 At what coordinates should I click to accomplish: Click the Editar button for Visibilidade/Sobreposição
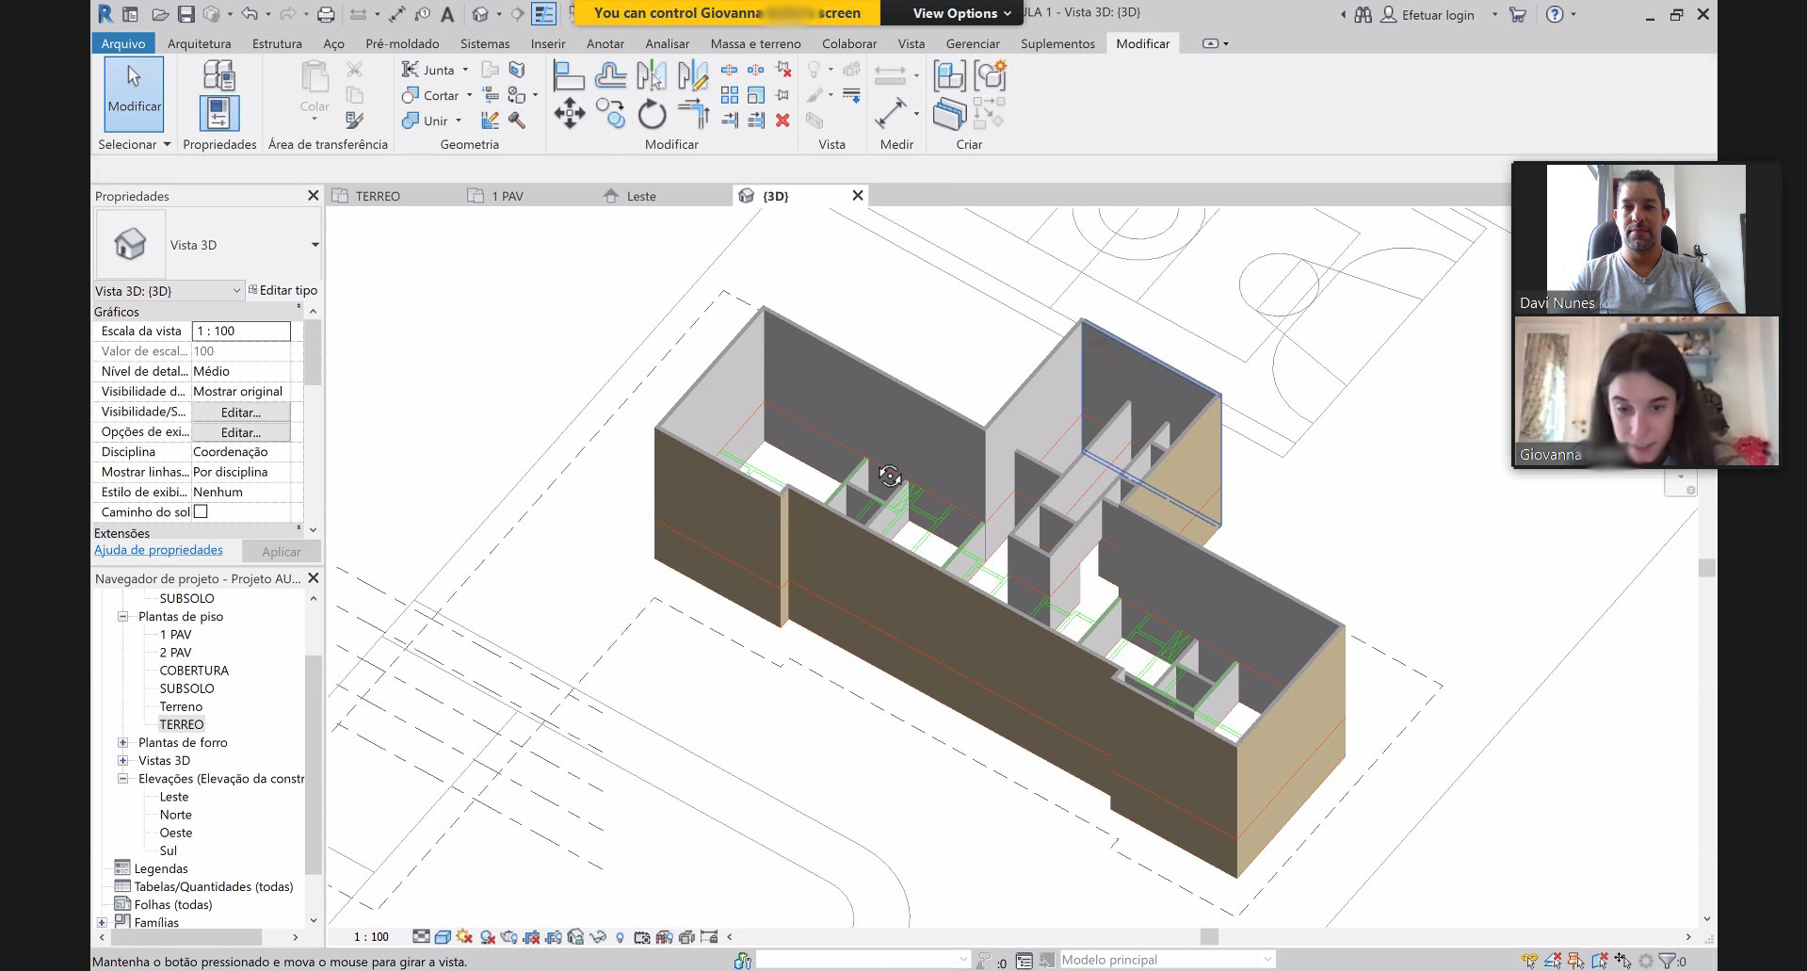(x=241, y=412)
